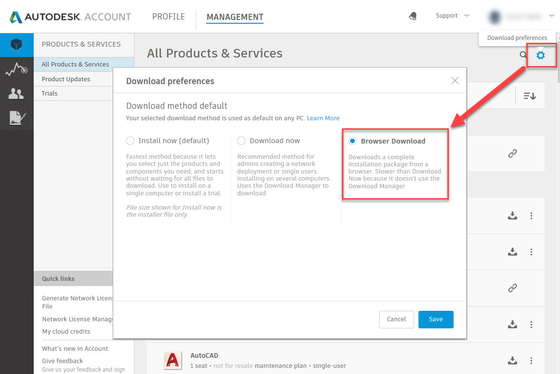Open My cloud credits link
The height and width of the screenshot is (374, 560).
pyautogui.click(x=66, y=332)
